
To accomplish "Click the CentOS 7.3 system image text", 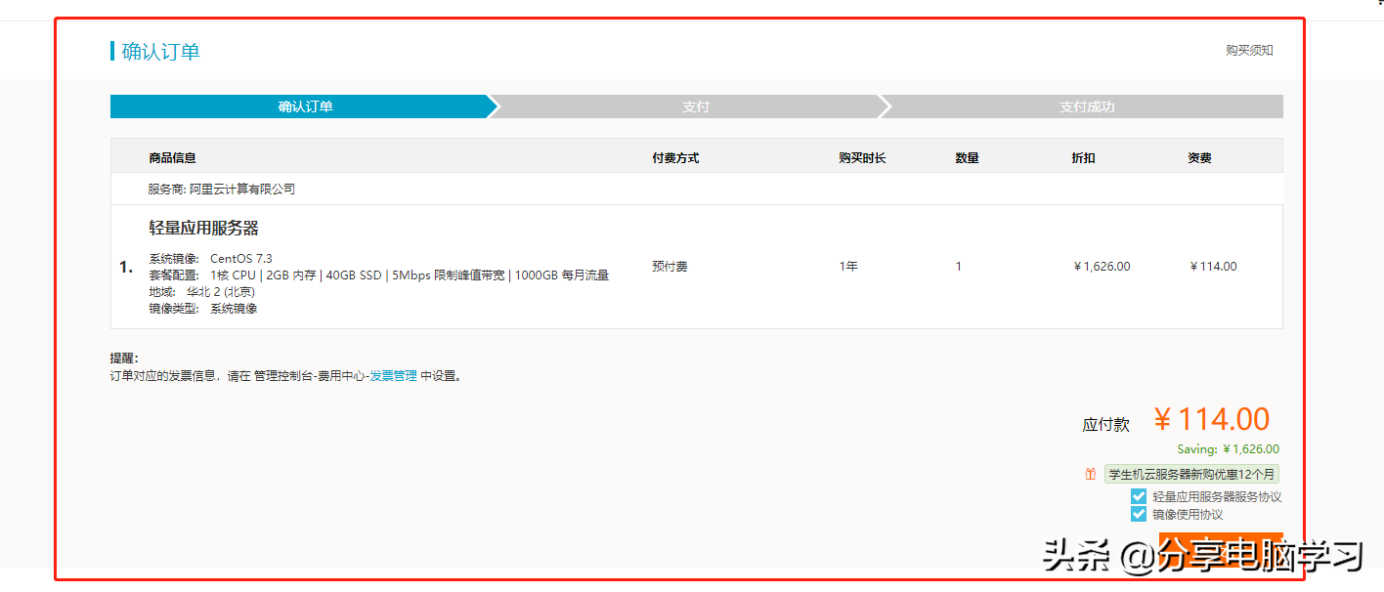I will point(241,257).
